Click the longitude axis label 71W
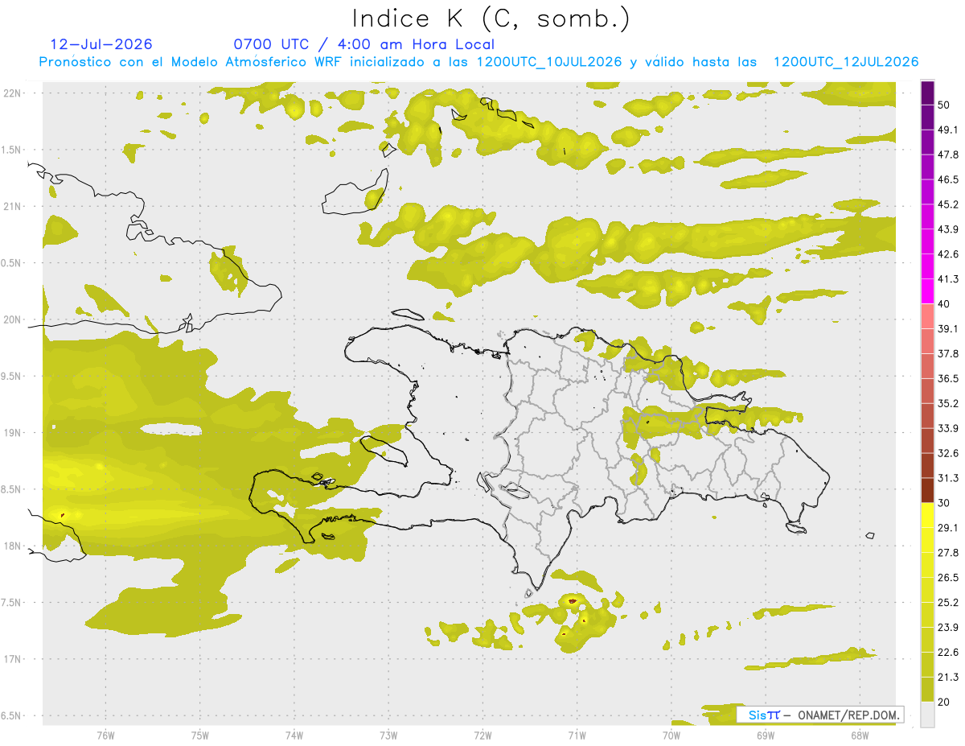965x746 pixels. pos(577,735)
